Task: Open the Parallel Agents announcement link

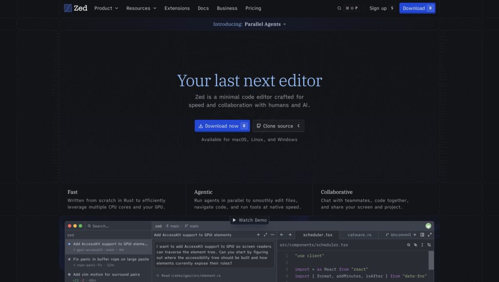Action: point(249,24)
